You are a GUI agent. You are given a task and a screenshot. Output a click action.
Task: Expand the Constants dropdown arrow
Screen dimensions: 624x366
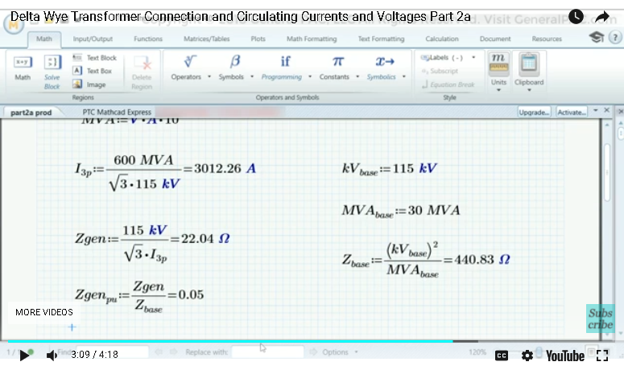tap(357, 76)
